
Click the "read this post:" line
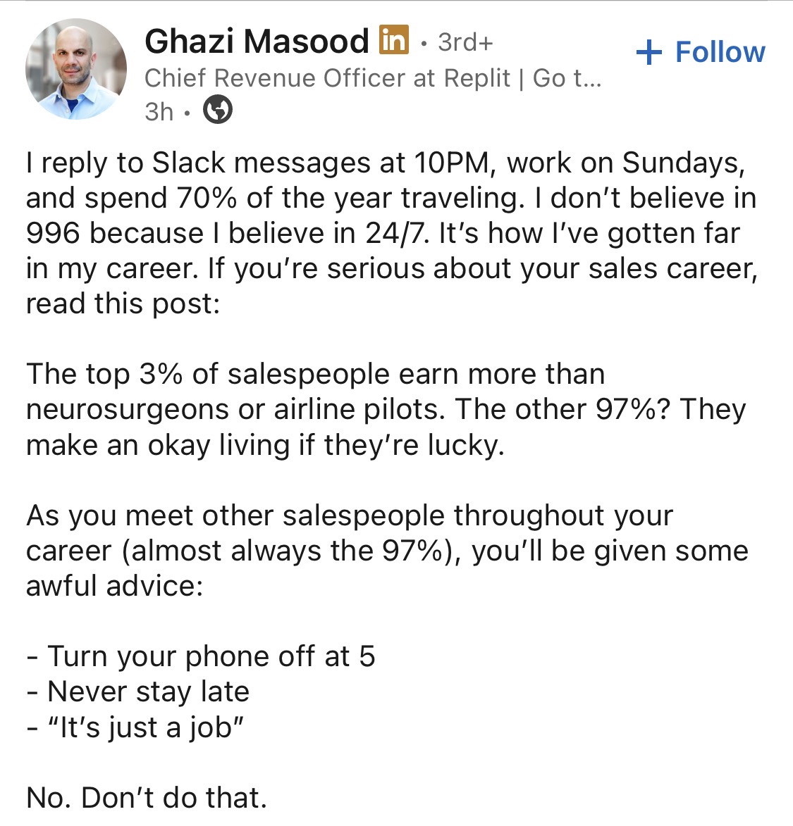click(123, 304)
